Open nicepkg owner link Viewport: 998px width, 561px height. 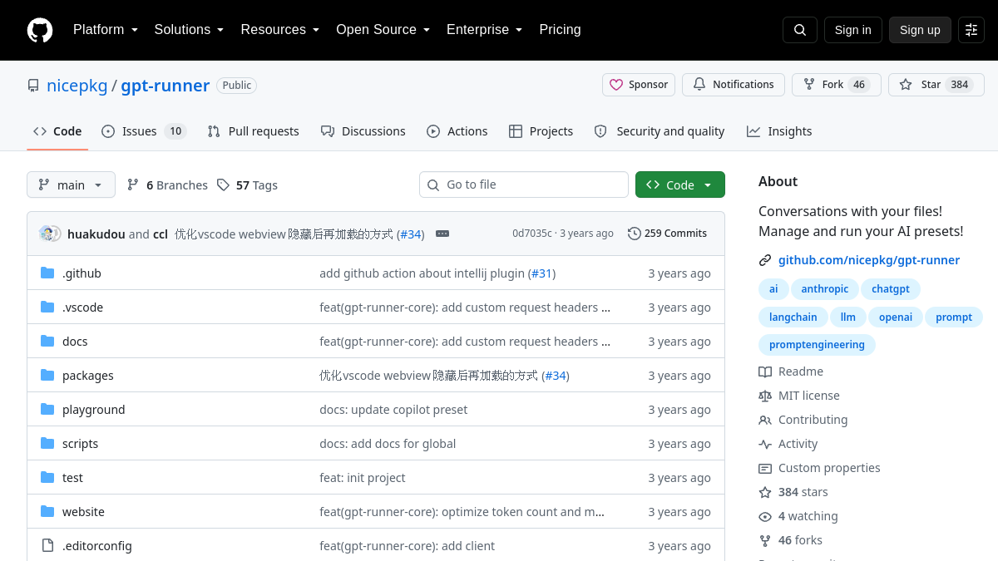tap(77, 86)
